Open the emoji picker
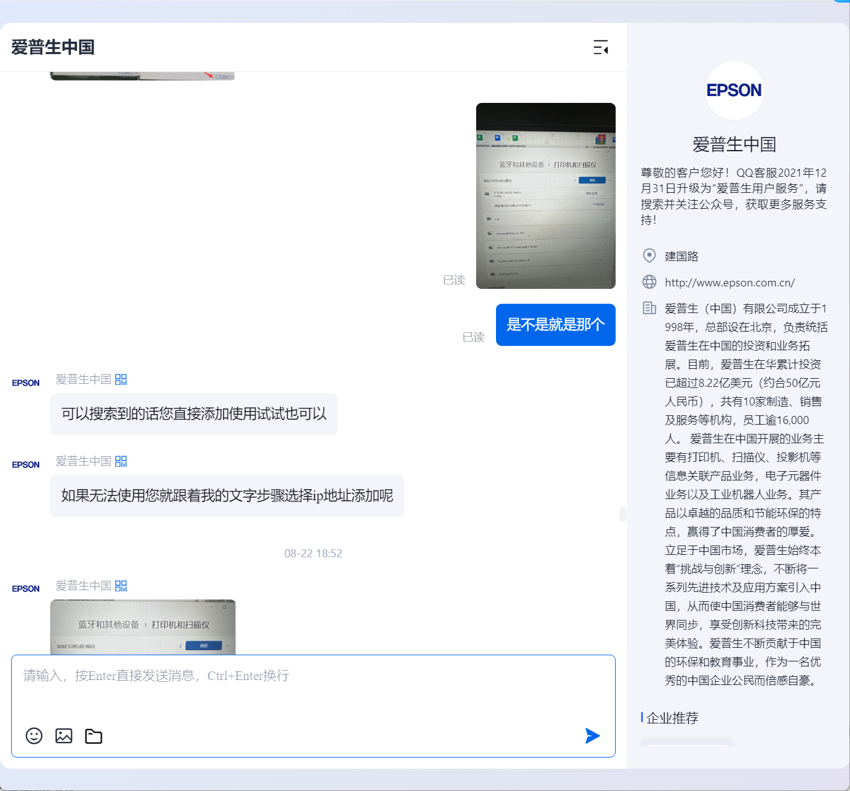Viewport: 850px width, 791px height. coord(34,736)
